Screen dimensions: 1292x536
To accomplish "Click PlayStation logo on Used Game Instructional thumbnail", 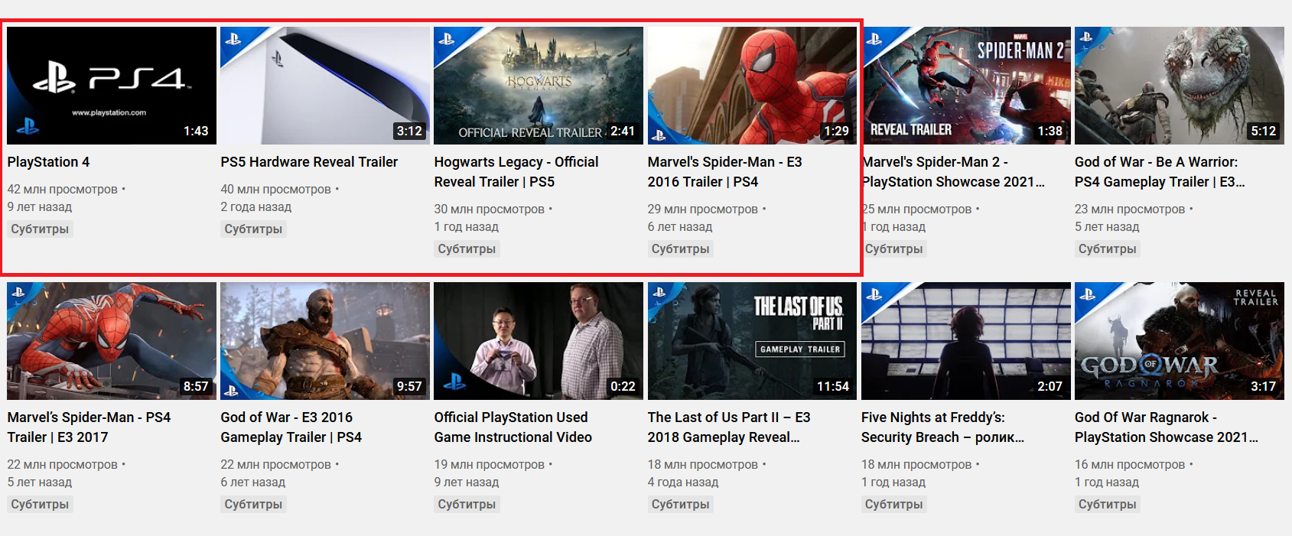I will [454, 381].
